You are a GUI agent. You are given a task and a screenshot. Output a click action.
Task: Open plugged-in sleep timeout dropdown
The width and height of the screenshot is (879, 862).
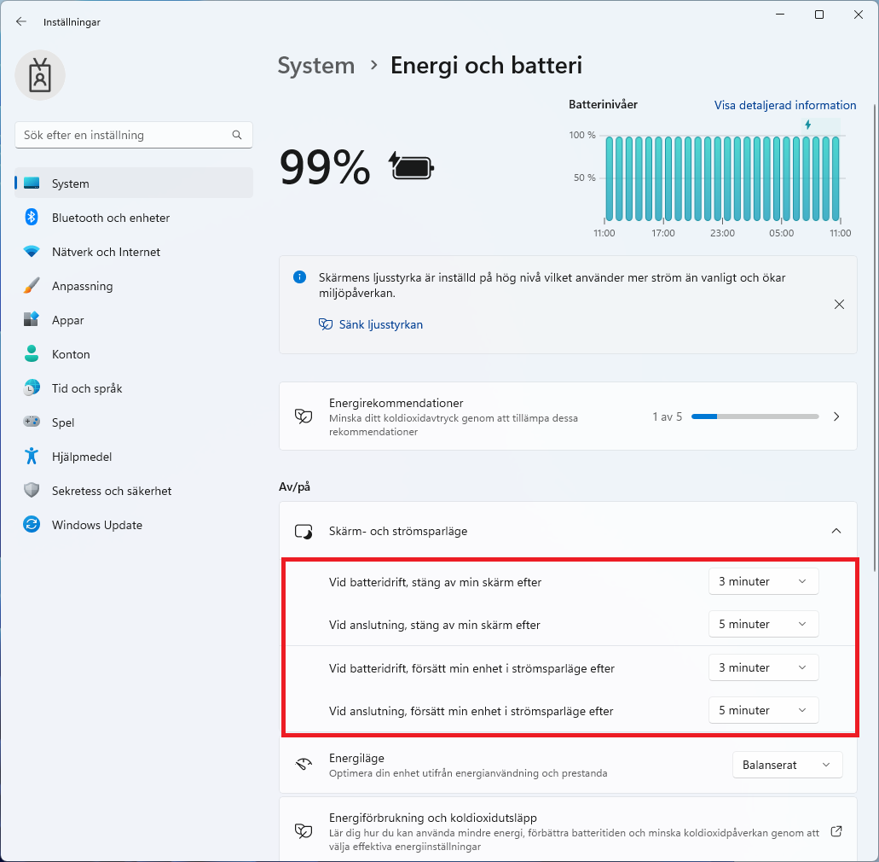coord(763,710)
